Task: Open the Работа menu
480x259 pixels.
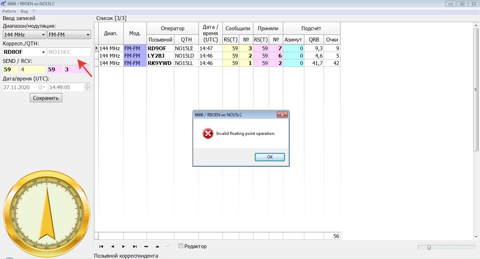Action: click(9, 11)
